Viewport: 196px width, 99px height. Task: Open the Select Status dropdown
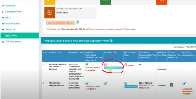[x=190, y=47]
